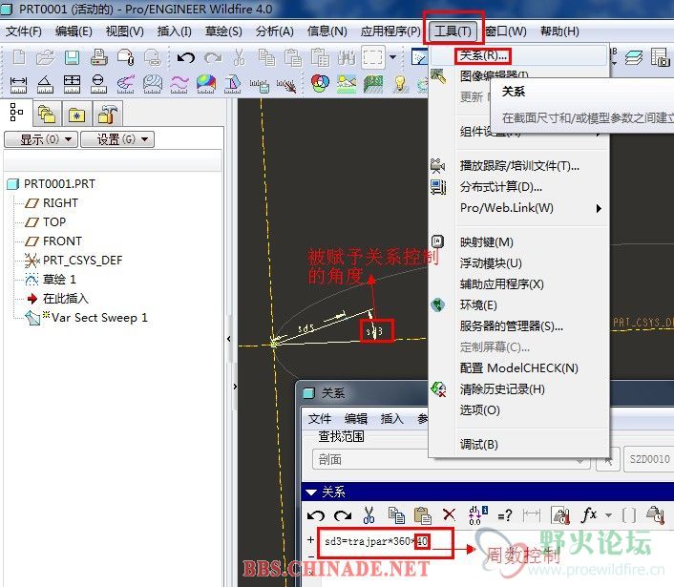The image size is (674, 587).
Task: Select the TOP datum plane
Action: coord(54,222)
